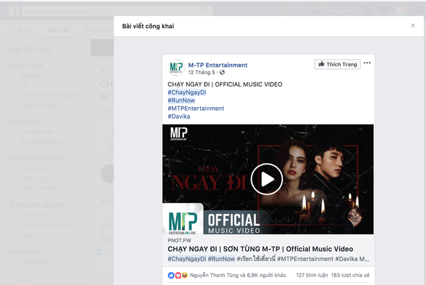Open the #MTPEntertainment hashtag link
The width and height of the screenshot is (426, 285).
pos(196,108)
